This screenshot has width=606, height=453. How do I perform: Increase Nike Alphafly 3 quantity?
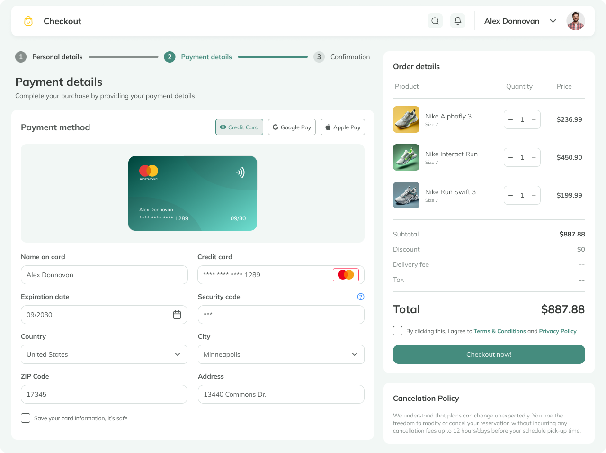coord(534,119)
